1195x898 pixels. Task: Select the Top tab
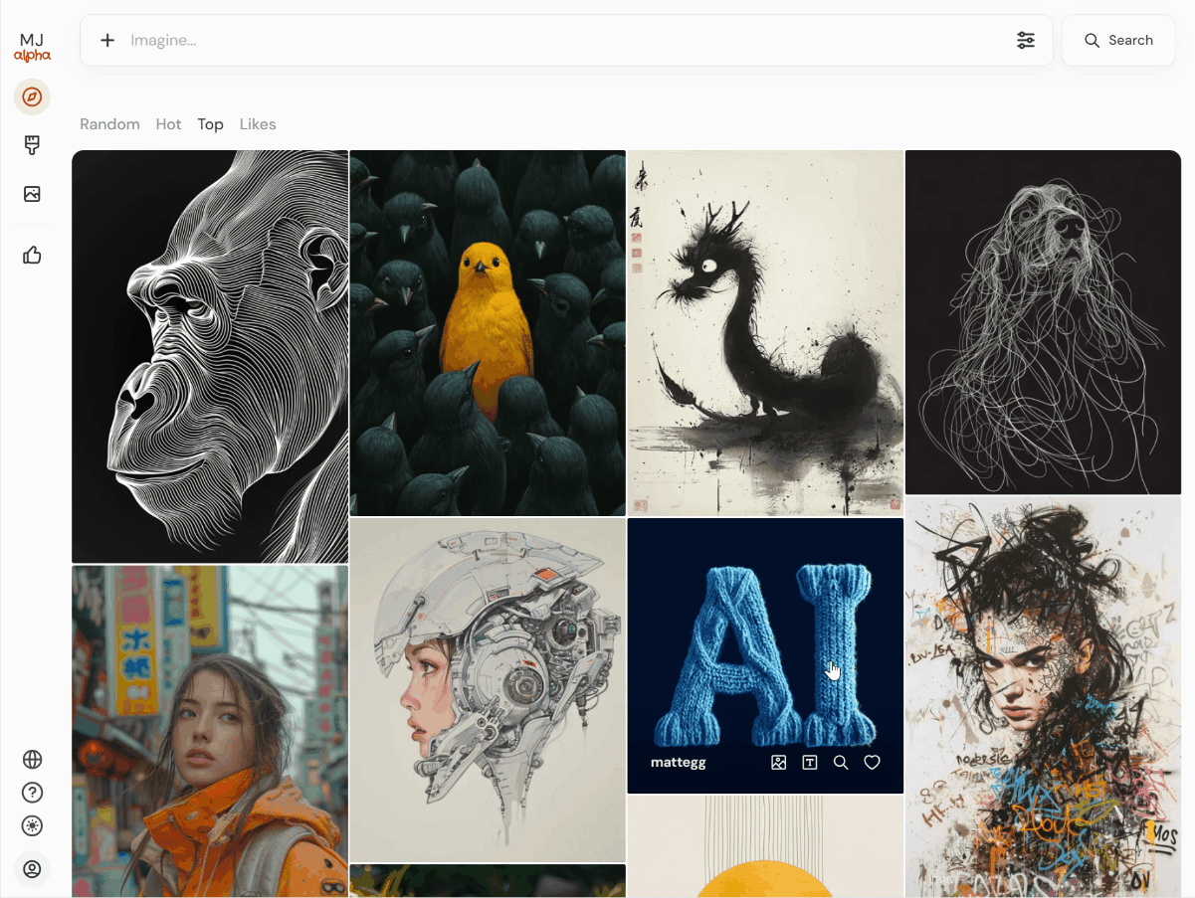click(210, 124)
